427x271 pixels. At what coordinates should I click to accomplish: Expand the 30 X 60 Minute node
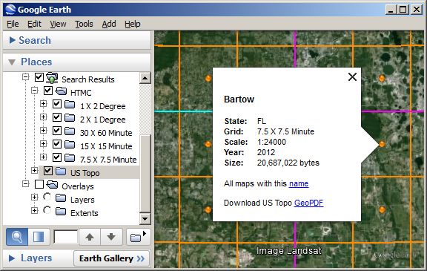(x=43, y=131)
